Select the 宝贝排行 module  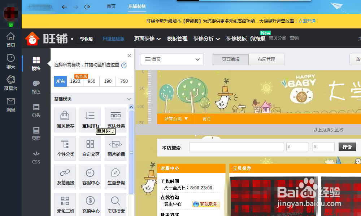90,120
